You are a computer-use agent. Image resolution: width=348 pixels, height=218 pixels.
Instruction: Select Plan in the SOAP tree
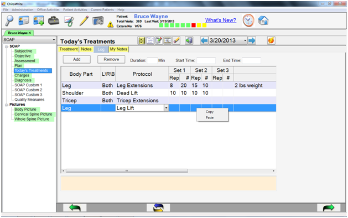[18, 66]
